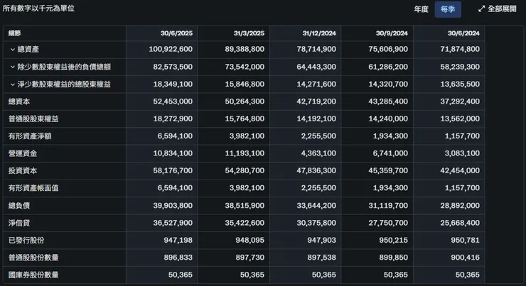The width and height of the screenshot is (526, 286).
Task: Click the 細節 breakdown header
Action: pyautogui.click(x=15, y=33)
